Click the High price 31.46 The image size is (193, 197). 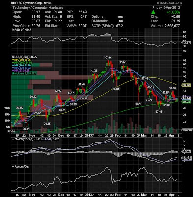point(35,17)
